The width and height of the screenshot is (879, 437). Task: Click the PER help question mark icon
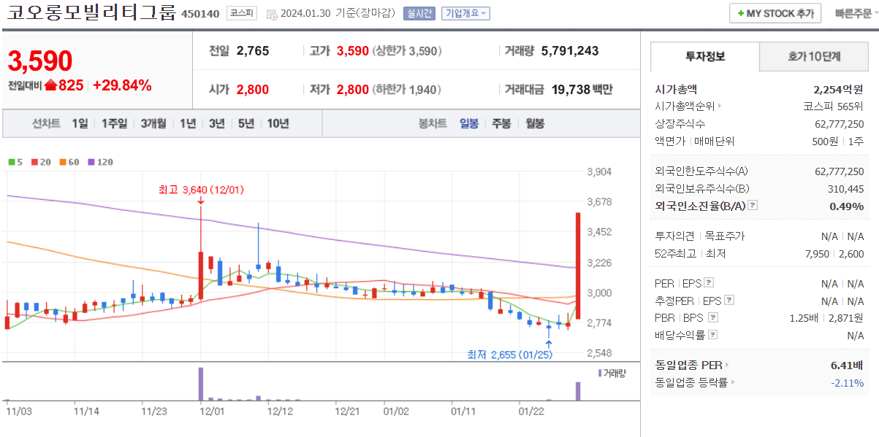(x=708, y=283)
